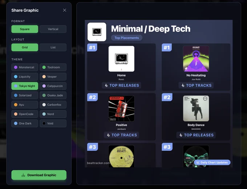
Task: Click the Body Dance cover art
Action: [x=196, y=109]
